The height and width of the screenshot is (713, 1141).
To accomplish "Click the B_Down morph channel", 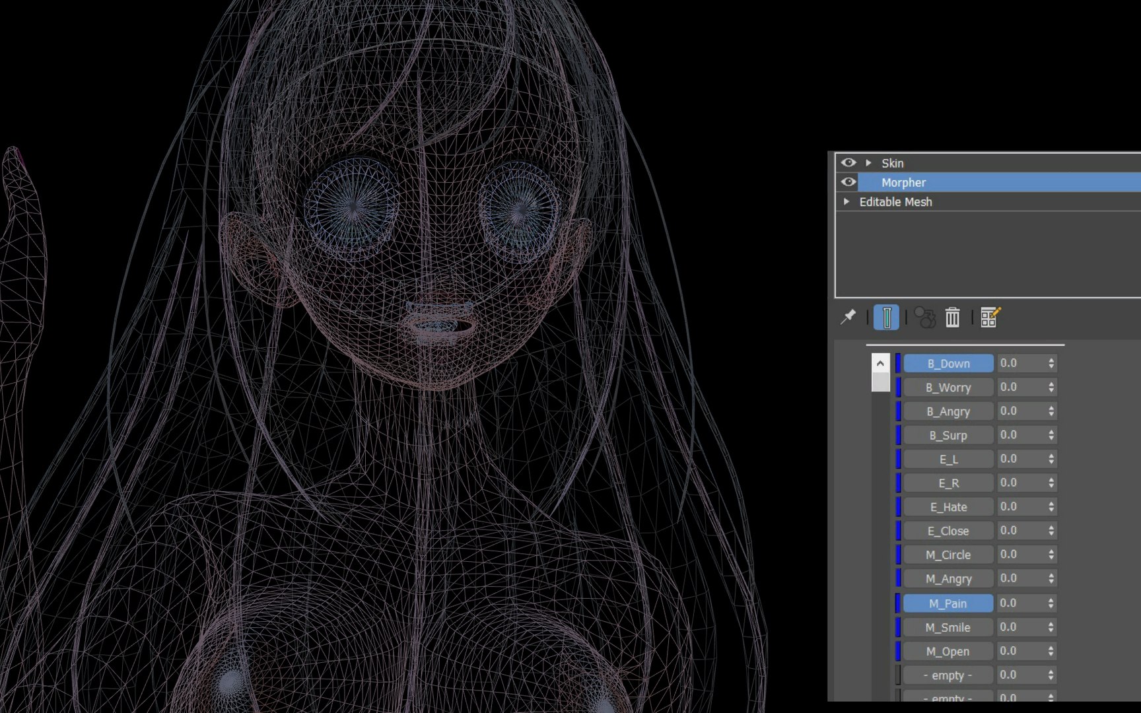I will [948, 363].
